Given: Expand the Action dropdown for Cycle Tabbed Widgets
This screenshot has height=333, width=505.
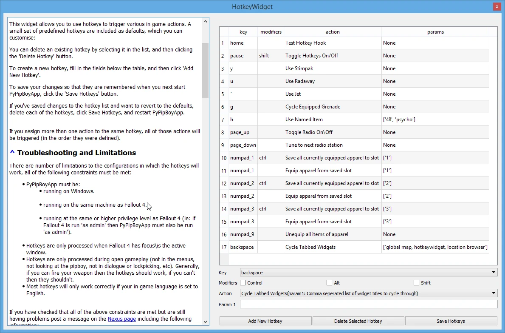Looking at the screenshot, I should tap(369, 293).
